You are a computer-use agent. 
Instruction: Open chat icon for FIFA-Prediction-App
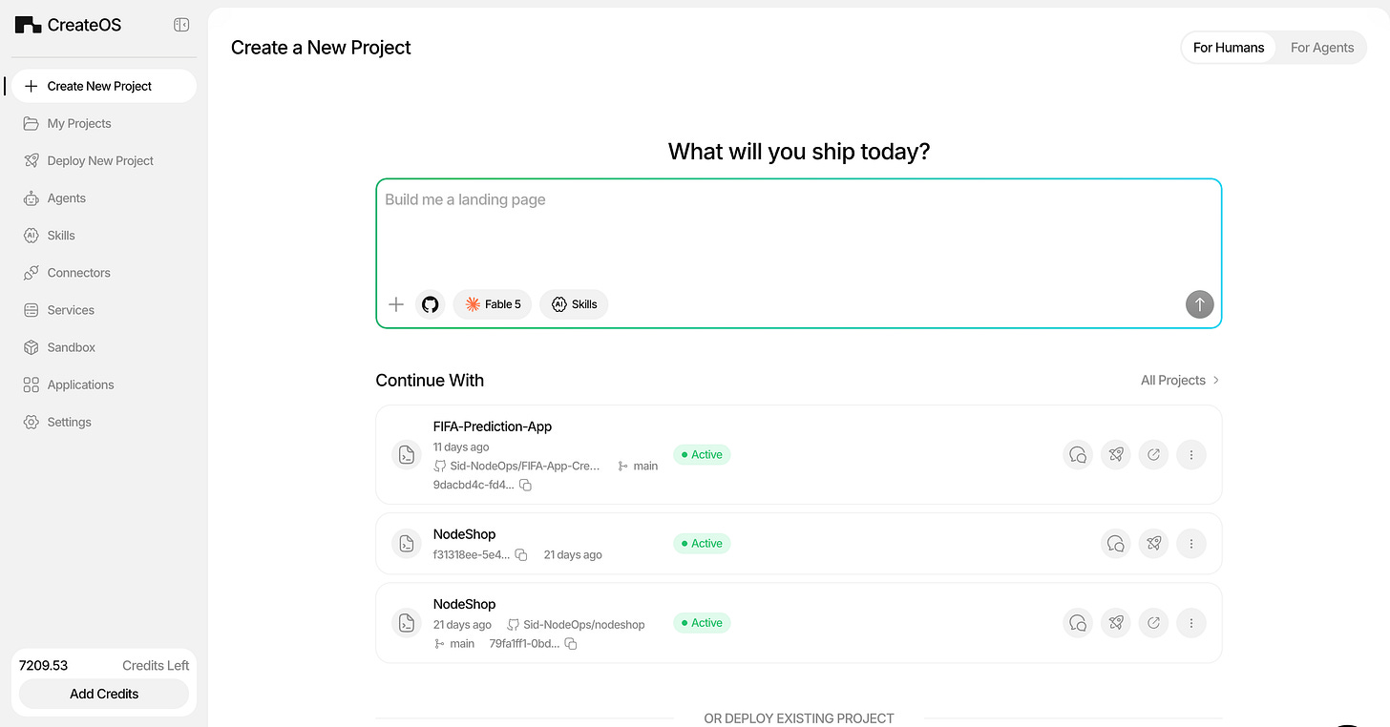tap(1078, 454)
